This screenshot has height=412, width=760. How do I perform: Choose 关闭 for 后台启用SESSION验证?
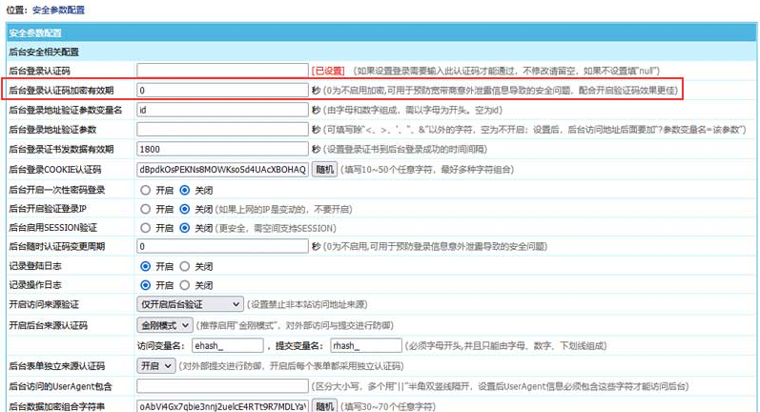pos(185,228)
